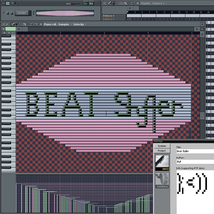This screenshot has width=214, height=214.
Task: Open the Piano roll options menu arrow
Action: [4, 25]
